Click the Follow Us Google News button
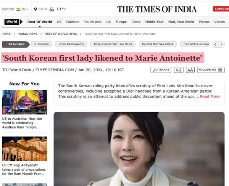Image resolution: width=229 pixels, height=186 pixels. (211, 70)
